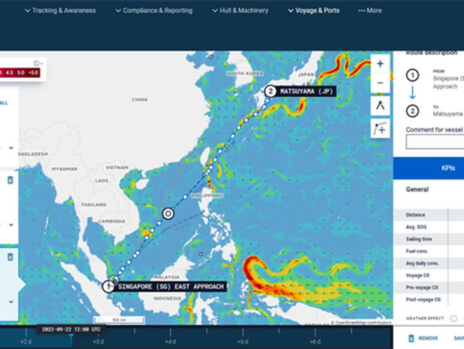Click the Avg. SOG row
The height and width of the screenshot is (349, 464).
[x=429, y=227]
